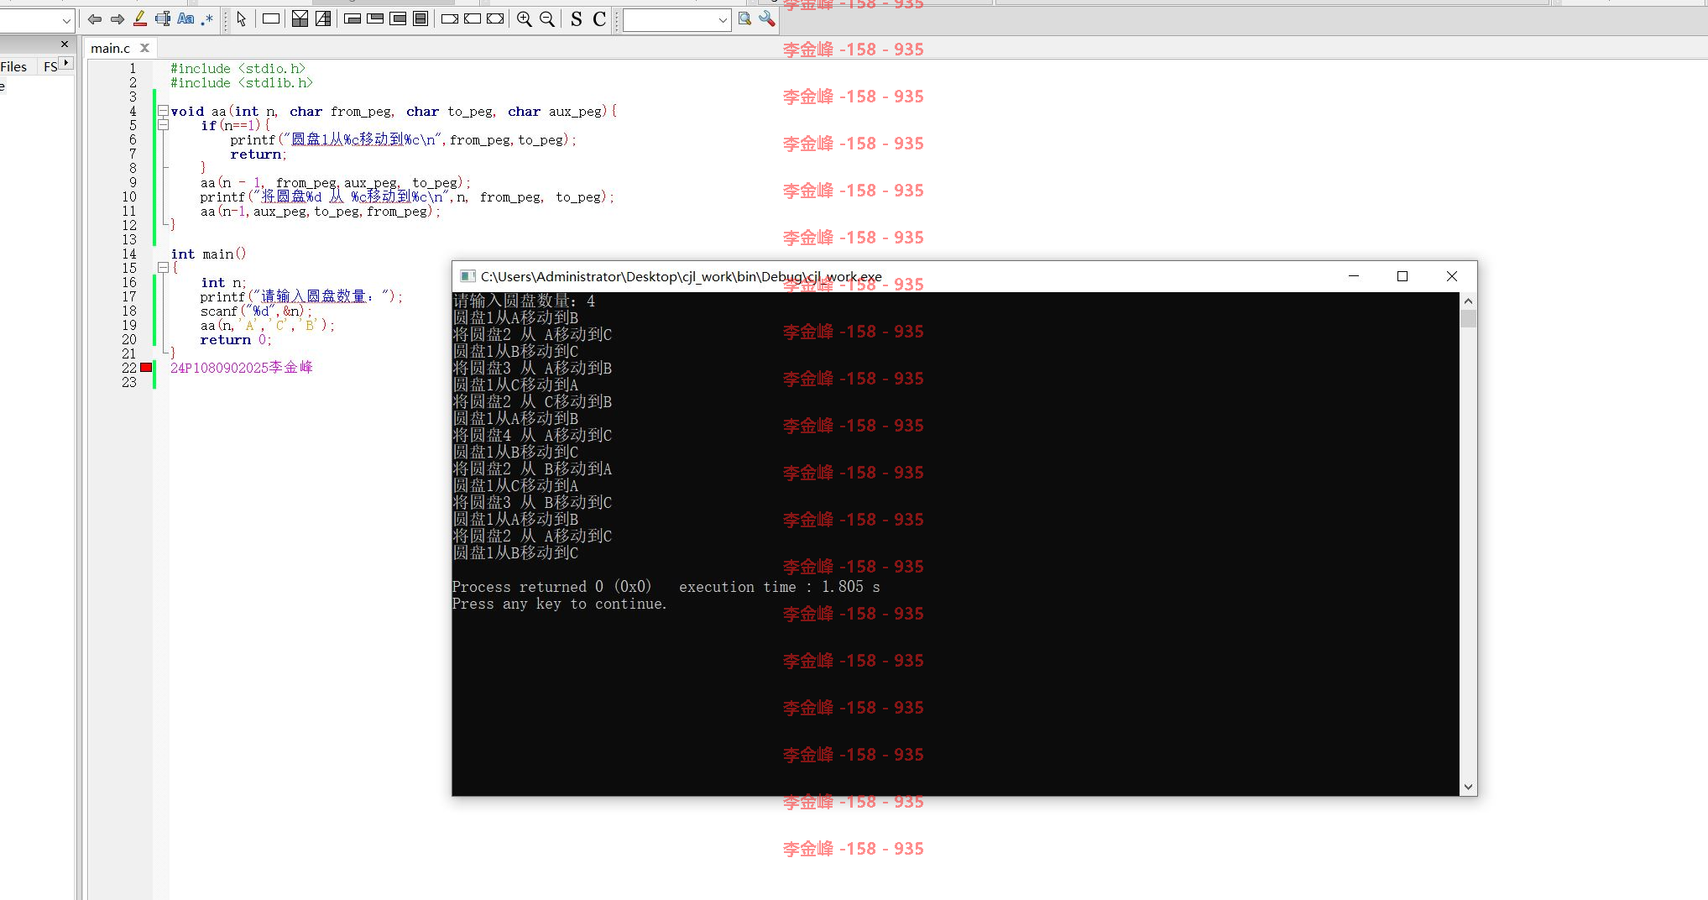Toggle regex search icon
This screenshot has height=900, width=1708.
click(x=206, y=18)
